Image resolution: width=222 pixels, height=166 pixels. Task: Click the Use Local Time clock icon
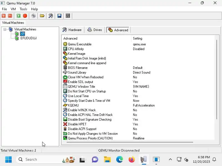point(65,96)
